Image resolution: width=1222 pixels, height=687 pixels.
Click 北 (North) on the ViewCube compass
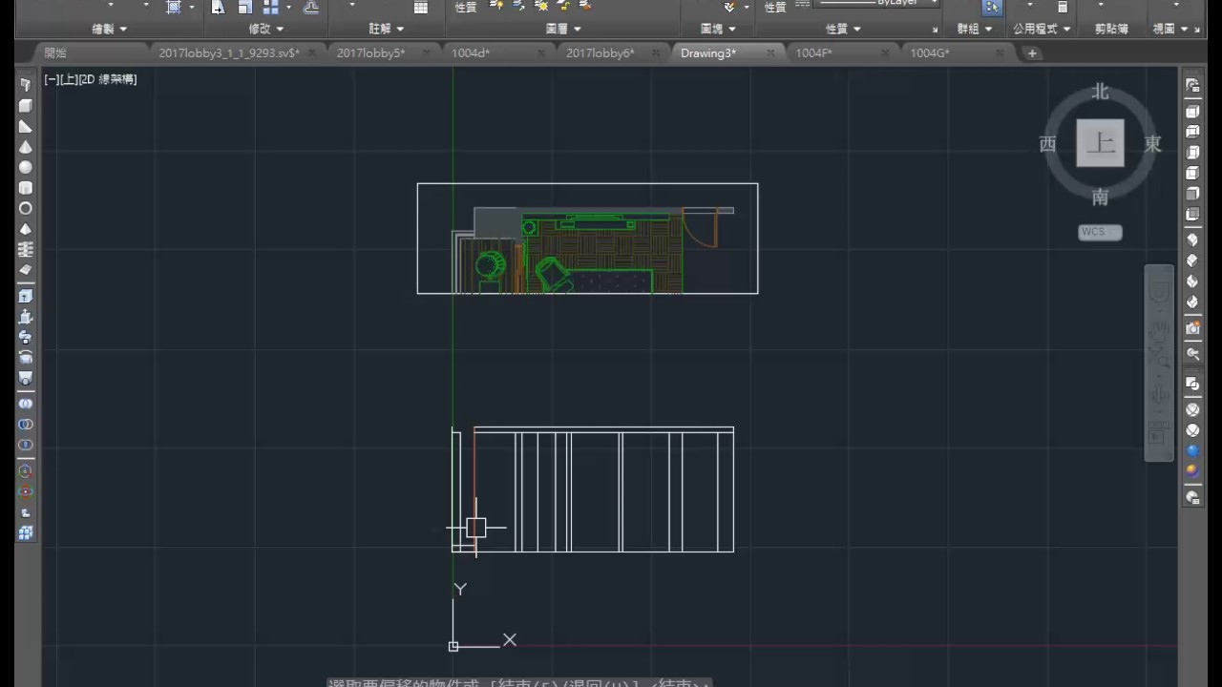(x=1101, y=93)
